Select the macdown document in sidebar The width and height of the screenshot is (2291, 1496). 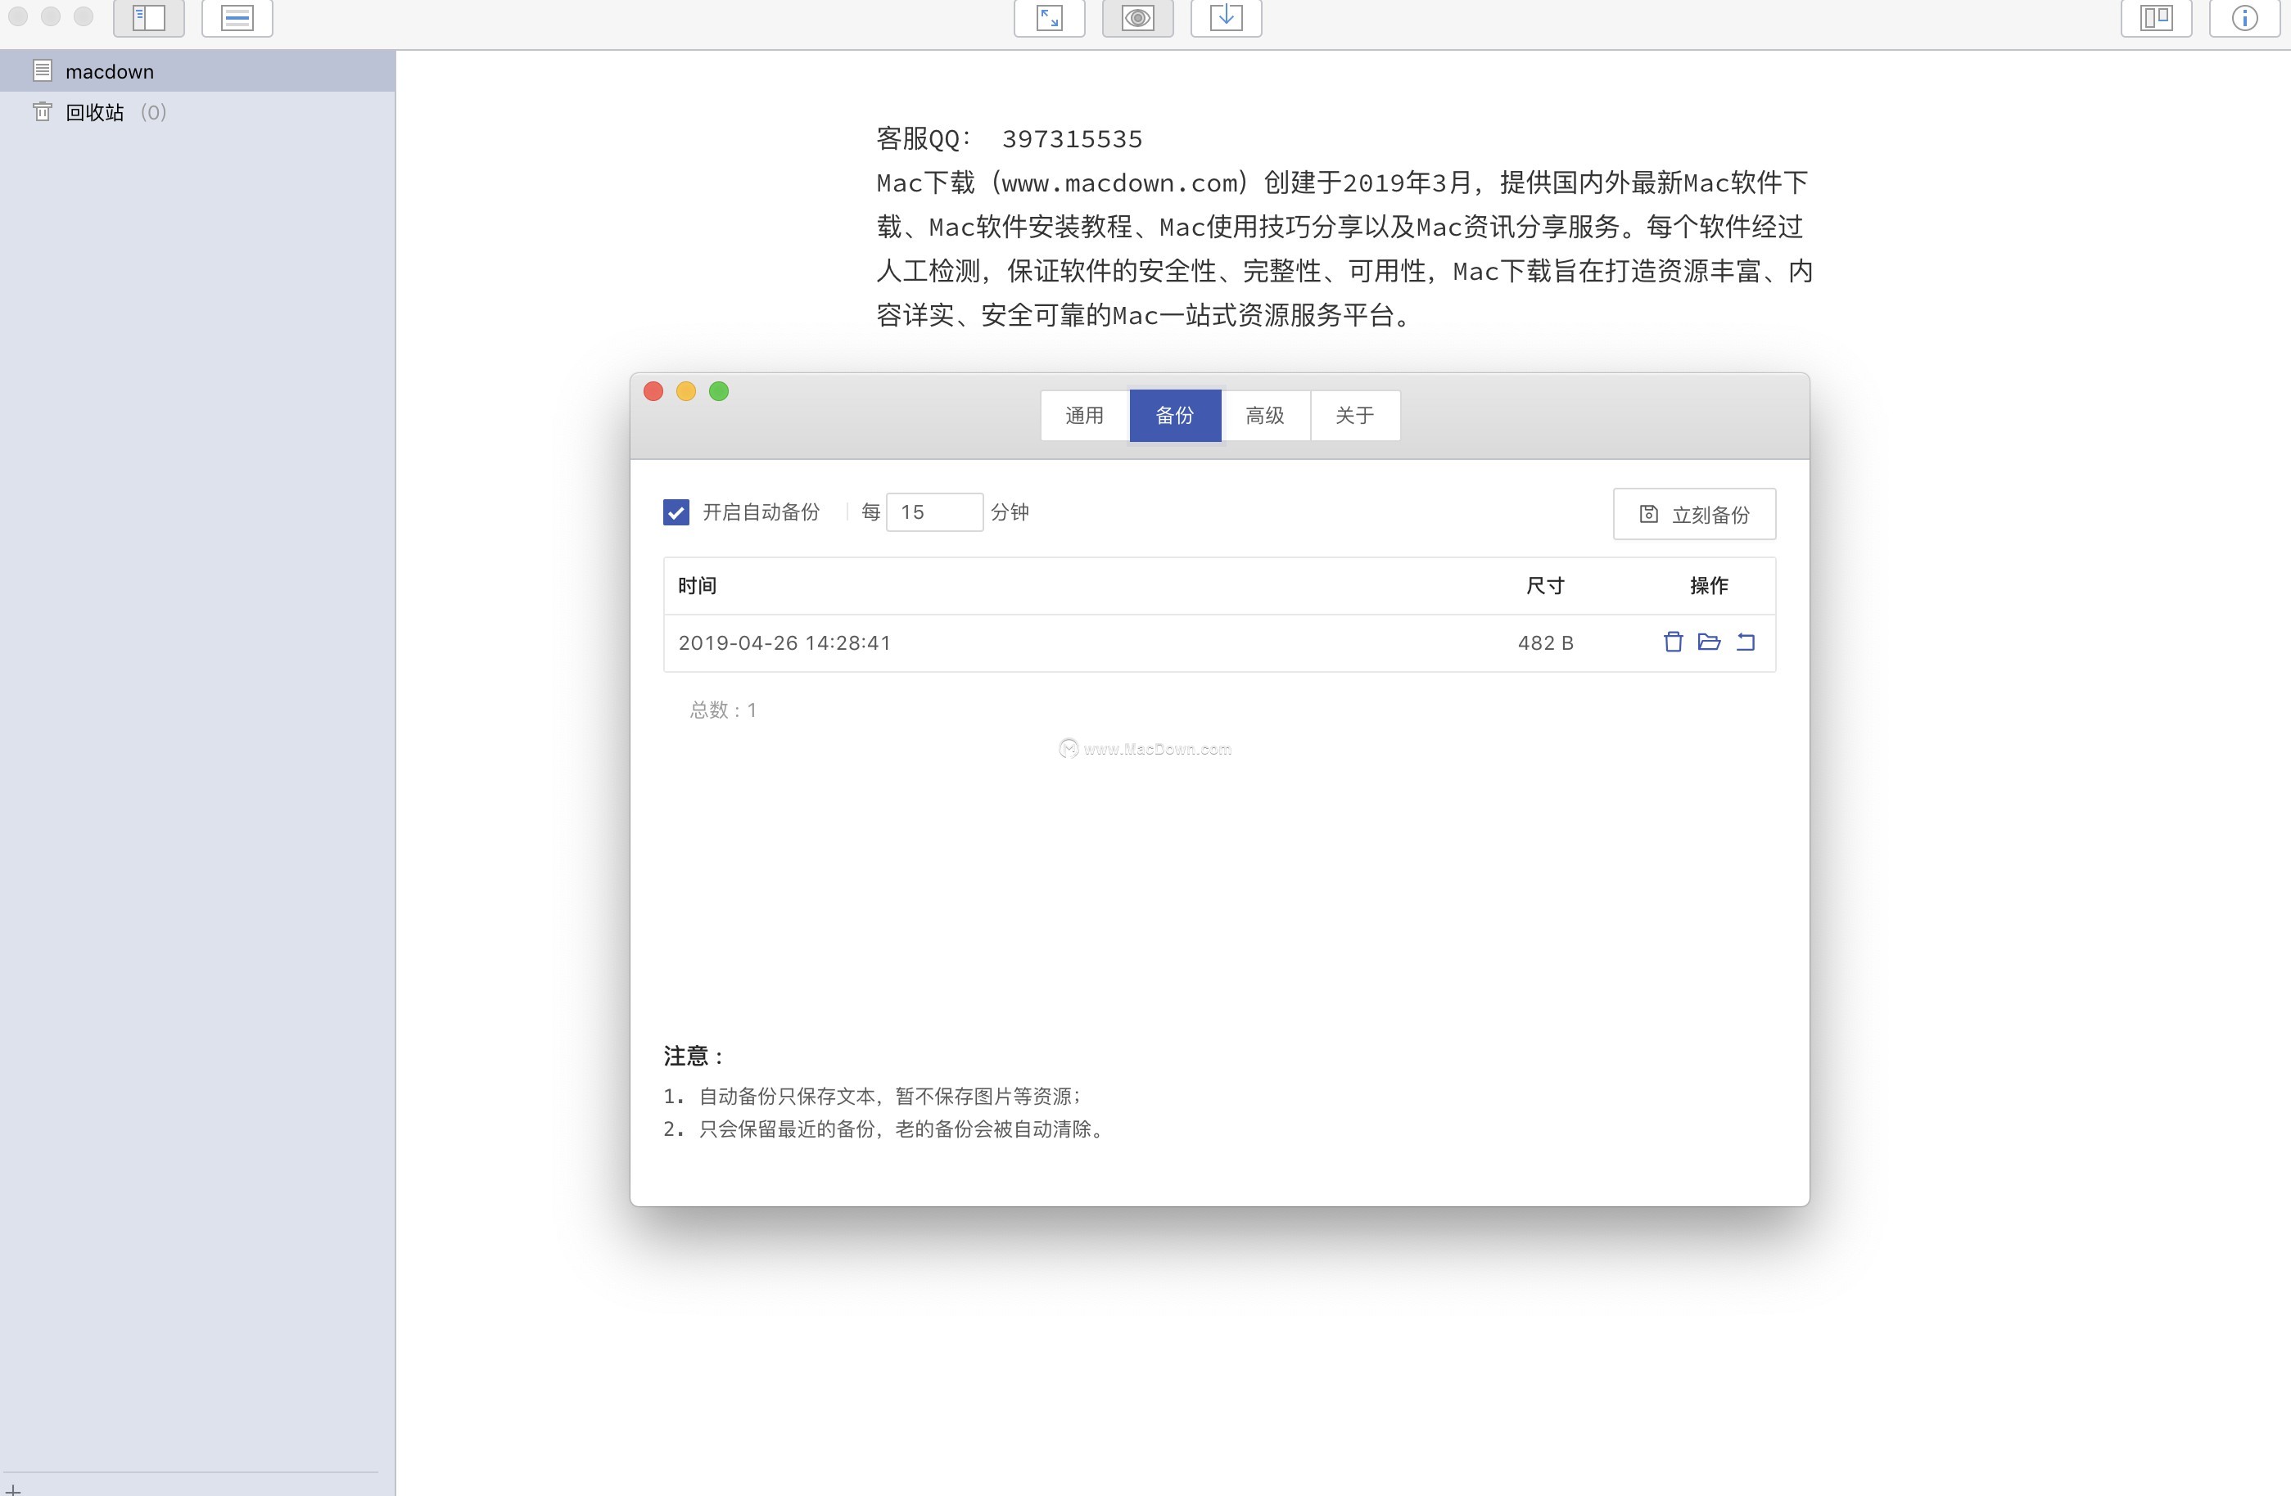point(110,71)
